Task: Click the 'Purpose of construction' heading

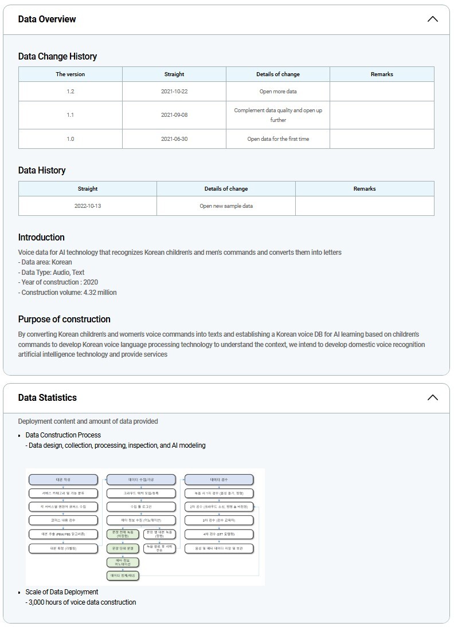Action: coord(64,319)
